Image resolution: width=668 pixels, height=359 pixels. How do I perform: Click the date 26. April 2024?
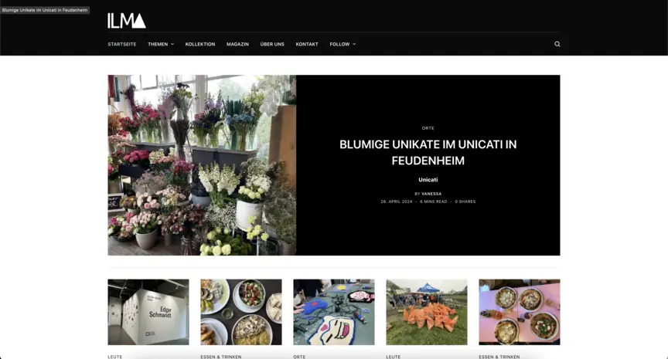tap(396, 202)
